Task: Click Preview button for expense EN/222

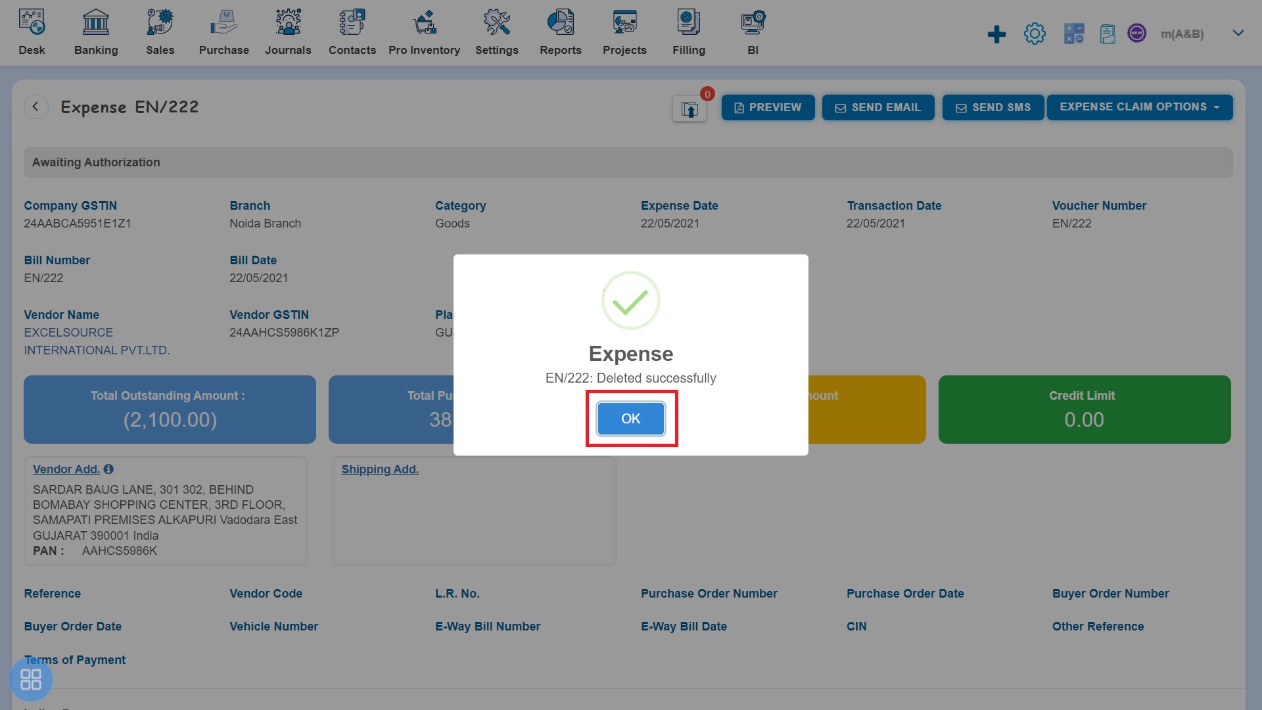Action: [767, 108]
